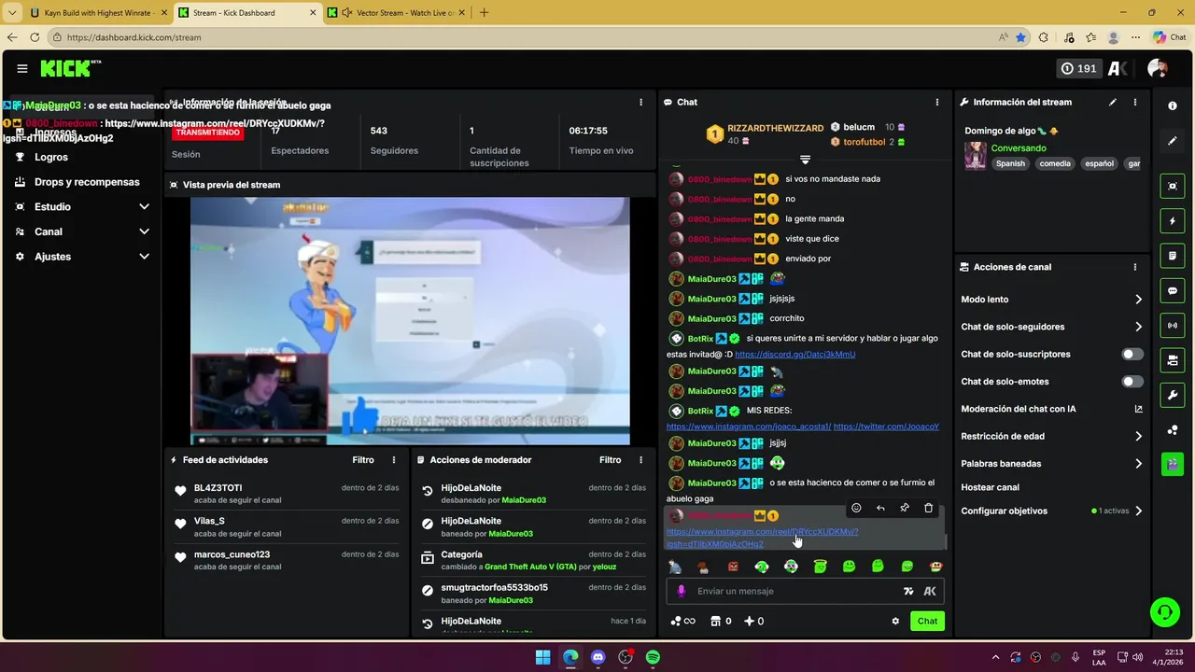Open the session info panel three-dot menu
1195x672 pixels.
pos(640,102)
